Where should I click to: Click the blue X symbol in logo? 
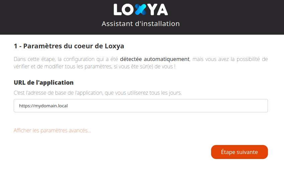pyautogui.click(x=141, y=10)
